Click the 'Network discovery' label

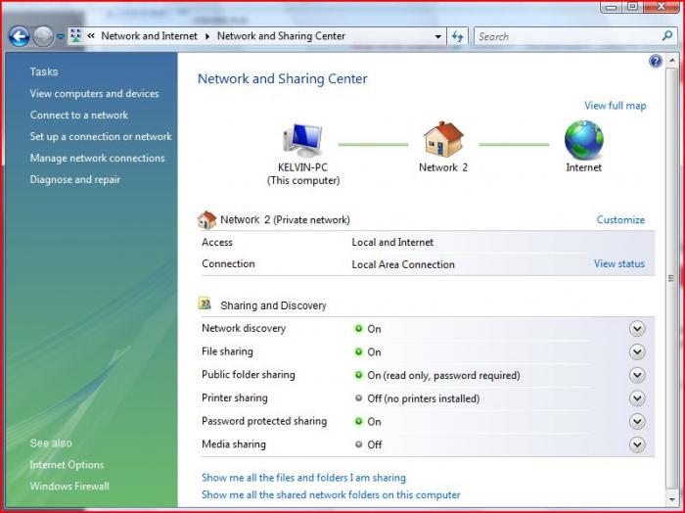(244, 328)
